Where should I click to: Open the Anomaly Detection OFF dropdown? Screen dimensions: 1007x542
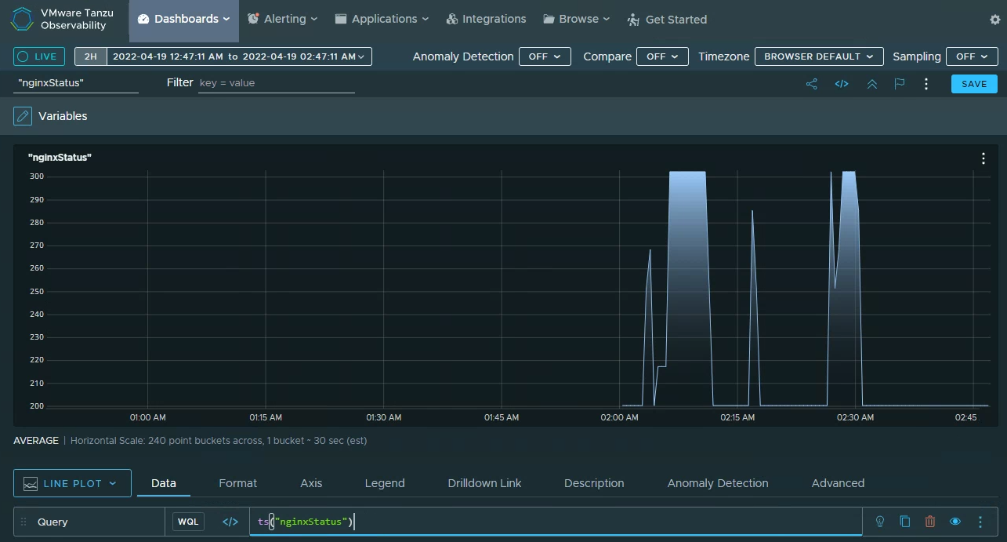tap(545, 56)
